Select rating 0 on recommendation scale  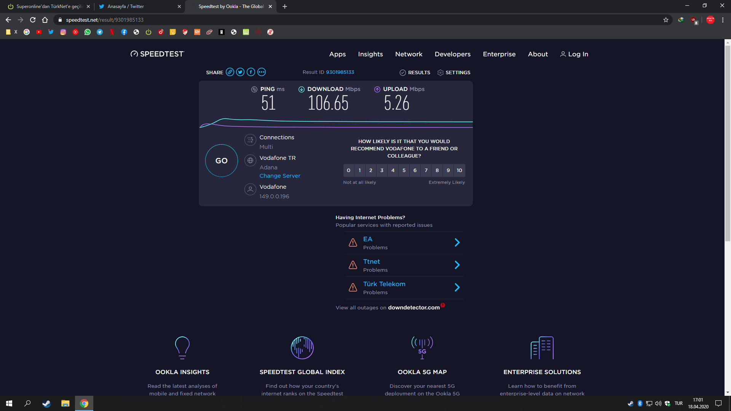click(348, 170)
